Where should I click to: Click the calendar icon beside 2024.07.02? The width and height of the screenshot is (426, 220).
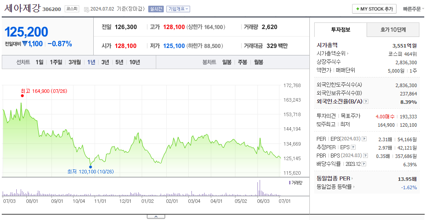point(86,9)
